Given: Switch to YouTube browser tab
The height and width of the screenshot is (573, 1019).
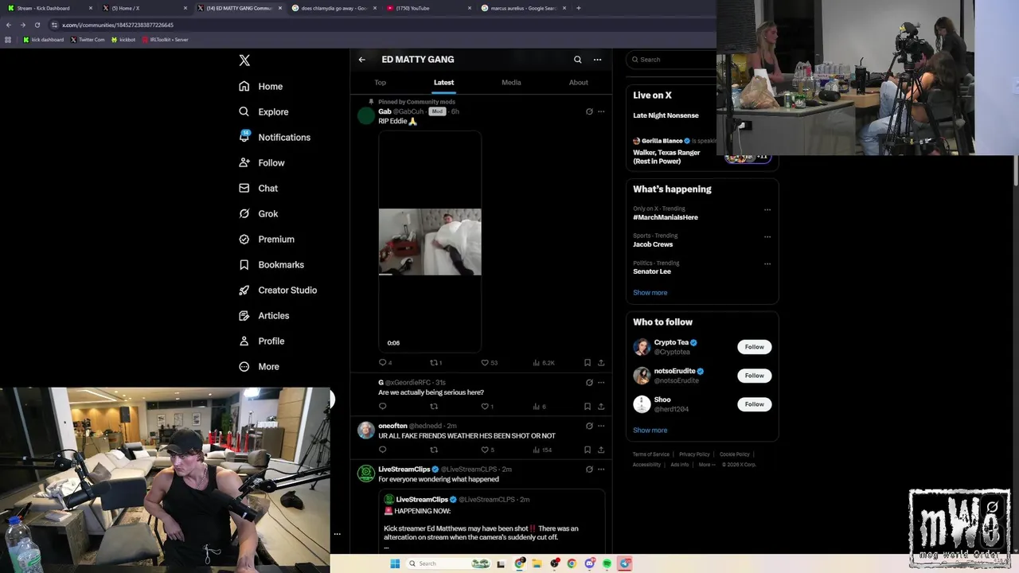Looking at the screenshot, I should [430, 8].
